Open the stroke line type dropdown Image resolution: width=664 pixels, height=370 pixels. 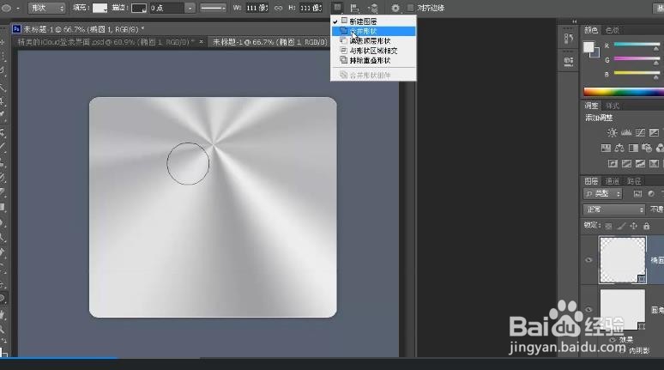pyautogui.click(x=213, y=8)
